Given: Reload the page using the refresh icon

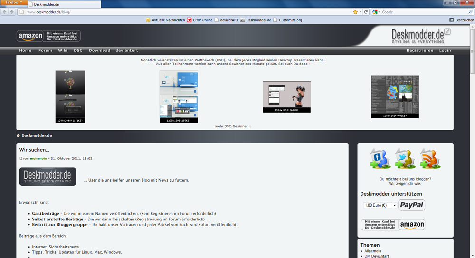Looking at the screenshot, I should tap(366, 12).
